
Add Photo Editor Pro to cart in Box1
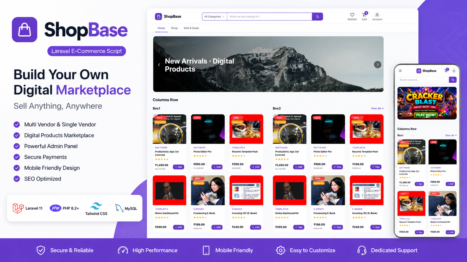[217, 167]
